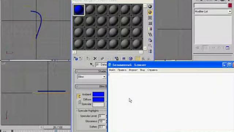Click the Put to Library icon

(116, 59)
